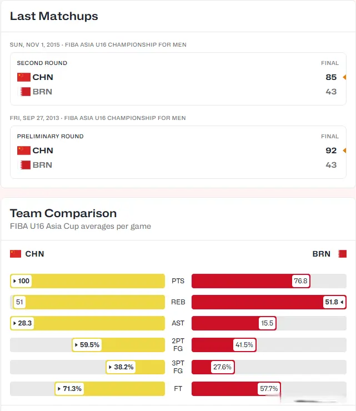
Task: Click China PTS bar showing 100
Action: (x=88, y=281)
